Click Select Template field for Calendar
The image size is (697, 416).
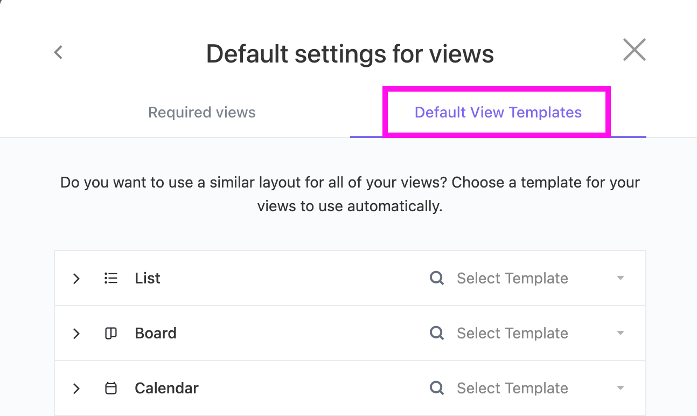512,389
